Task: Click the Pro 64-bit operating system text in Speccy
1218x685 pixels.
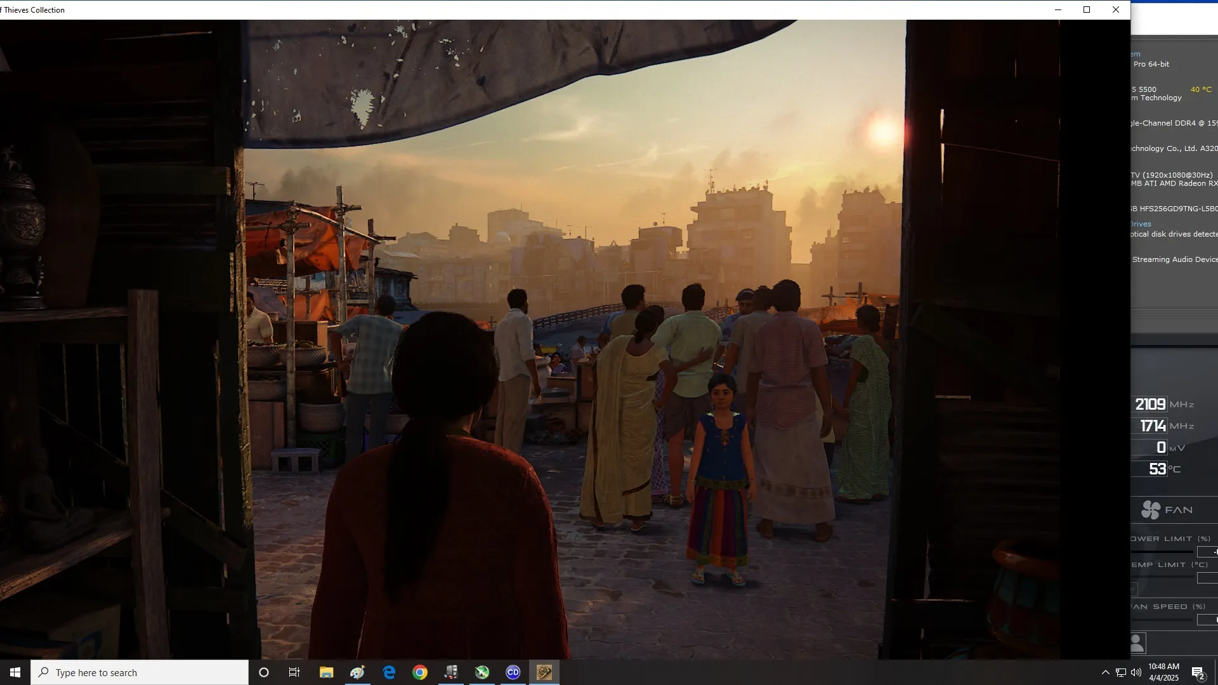Action: tap(1151, 64)
